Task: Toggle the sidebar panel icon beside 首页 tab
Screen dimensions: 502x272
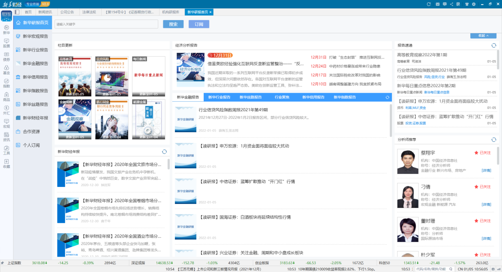Action: pyautogui.click(x=17, y=12)
